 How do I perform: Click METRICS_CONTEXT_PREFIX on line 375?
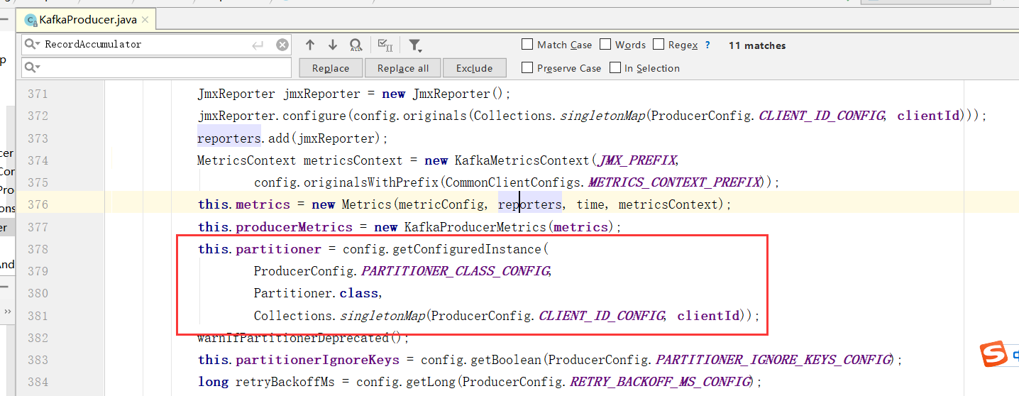674,182
